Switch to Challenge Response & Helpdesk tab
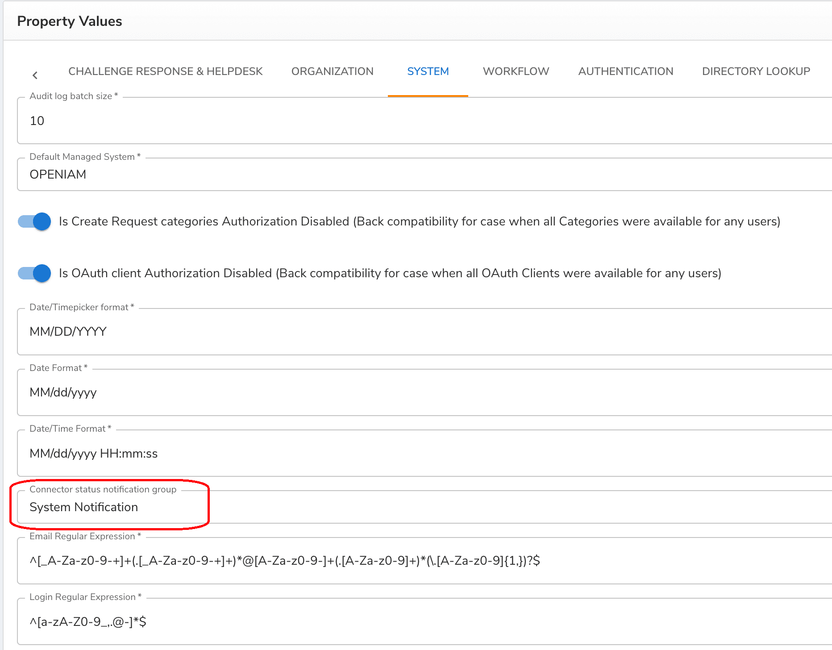Viewport: 832px width, 650px height. [165, 71]
